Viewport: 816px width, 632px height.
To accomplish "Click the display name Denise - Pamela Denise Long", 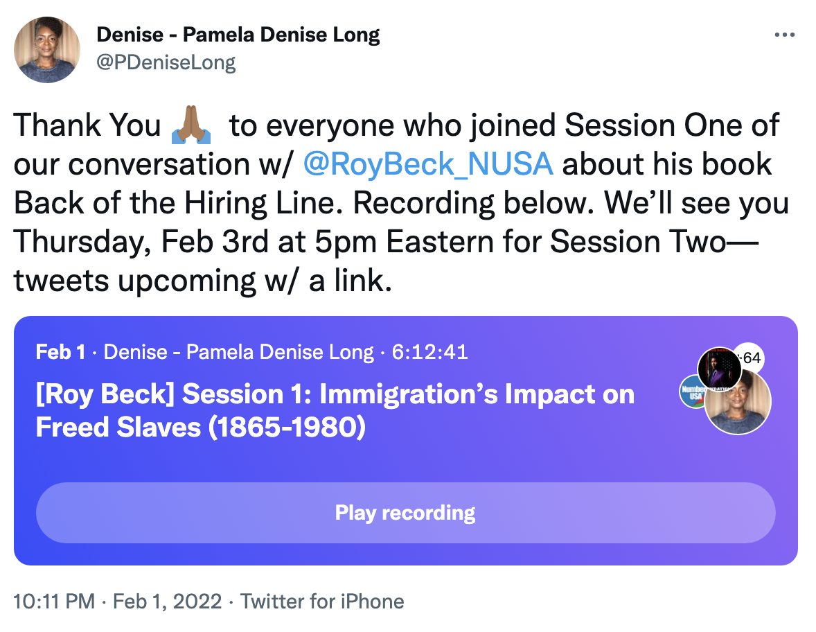I will 238,34.
